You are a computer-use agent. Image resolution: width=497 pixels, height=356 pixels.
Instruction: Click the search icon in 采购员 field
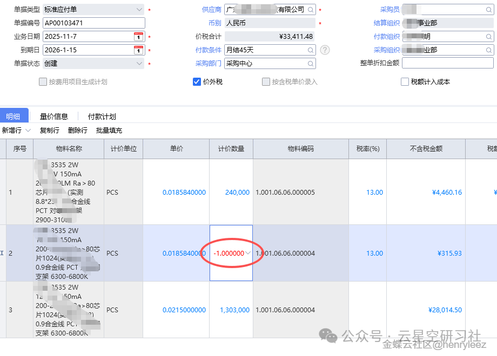coord(489,10)
